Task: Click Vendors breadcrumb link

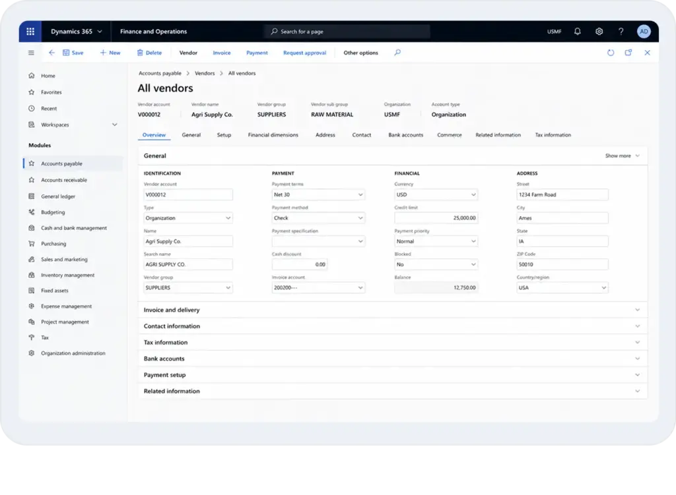Action: coord(205,73)
